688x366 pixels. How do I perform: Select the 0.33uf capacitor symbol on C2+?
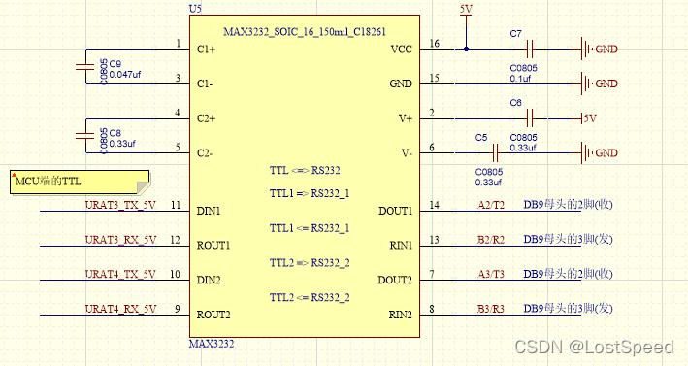(85, 136)
